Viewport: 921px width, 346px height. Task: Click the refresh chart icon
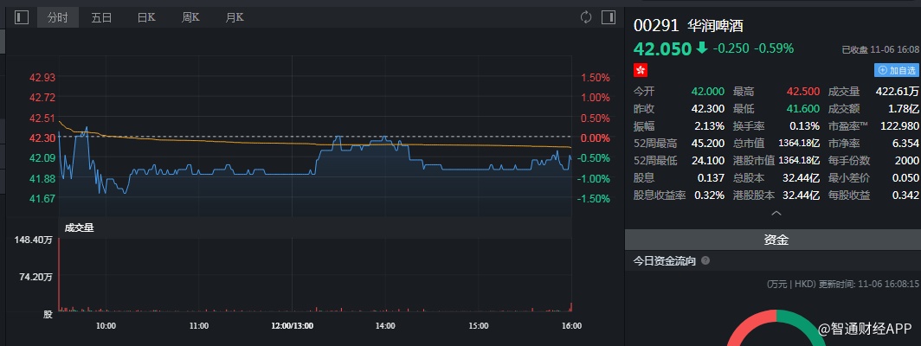coord(586,17)
